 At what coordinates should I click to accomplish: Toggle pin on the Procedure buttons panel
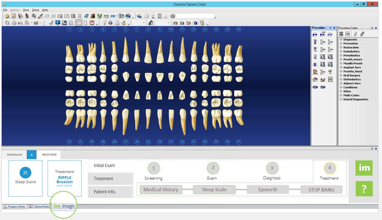tap(330, 28)
